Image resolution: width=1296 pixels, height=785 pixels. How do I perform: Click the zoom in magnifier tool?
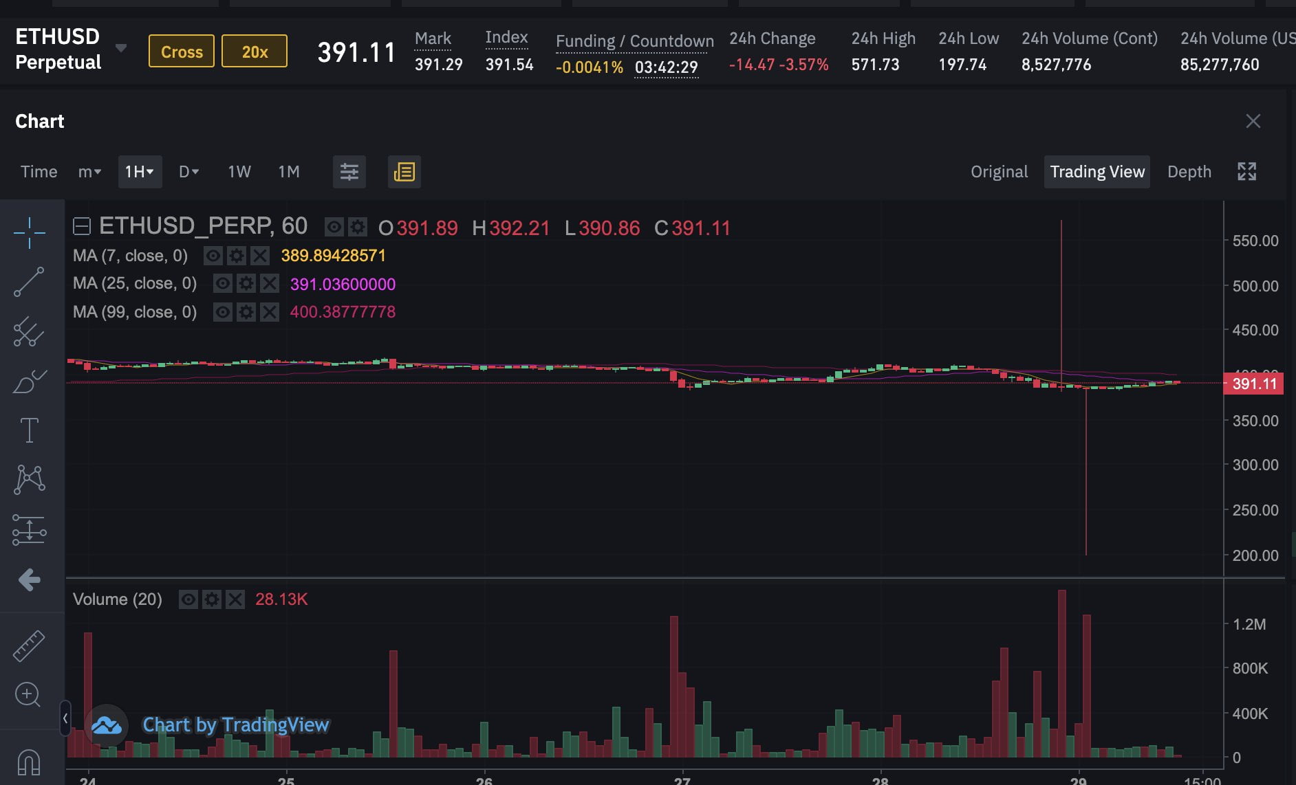pyautogui.click(x=28, y=694)
